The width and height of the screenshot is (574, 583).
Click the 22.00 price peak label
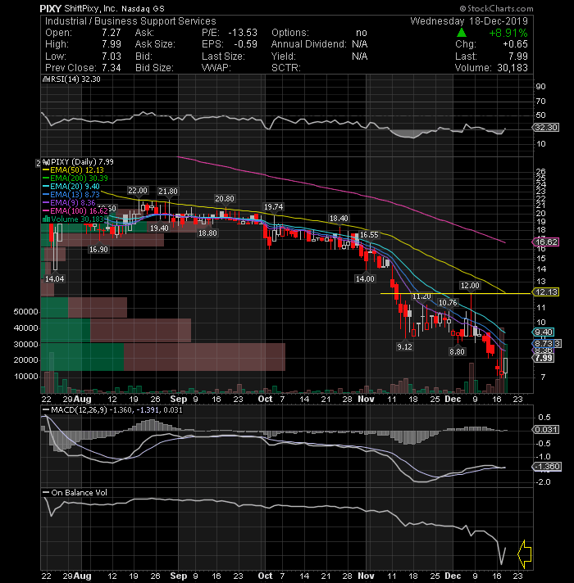point(138,191)
